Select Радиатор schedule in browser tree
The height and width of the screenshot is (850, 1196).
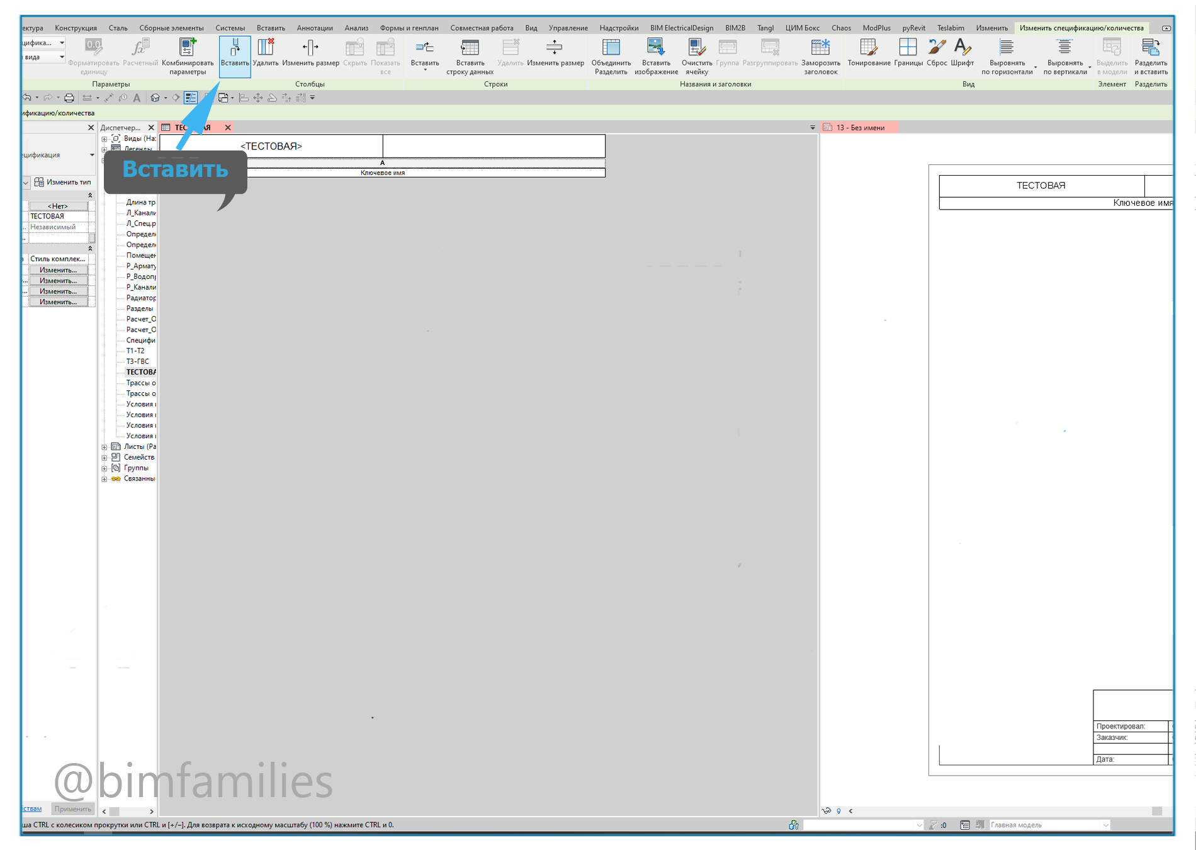coord(141,298)
